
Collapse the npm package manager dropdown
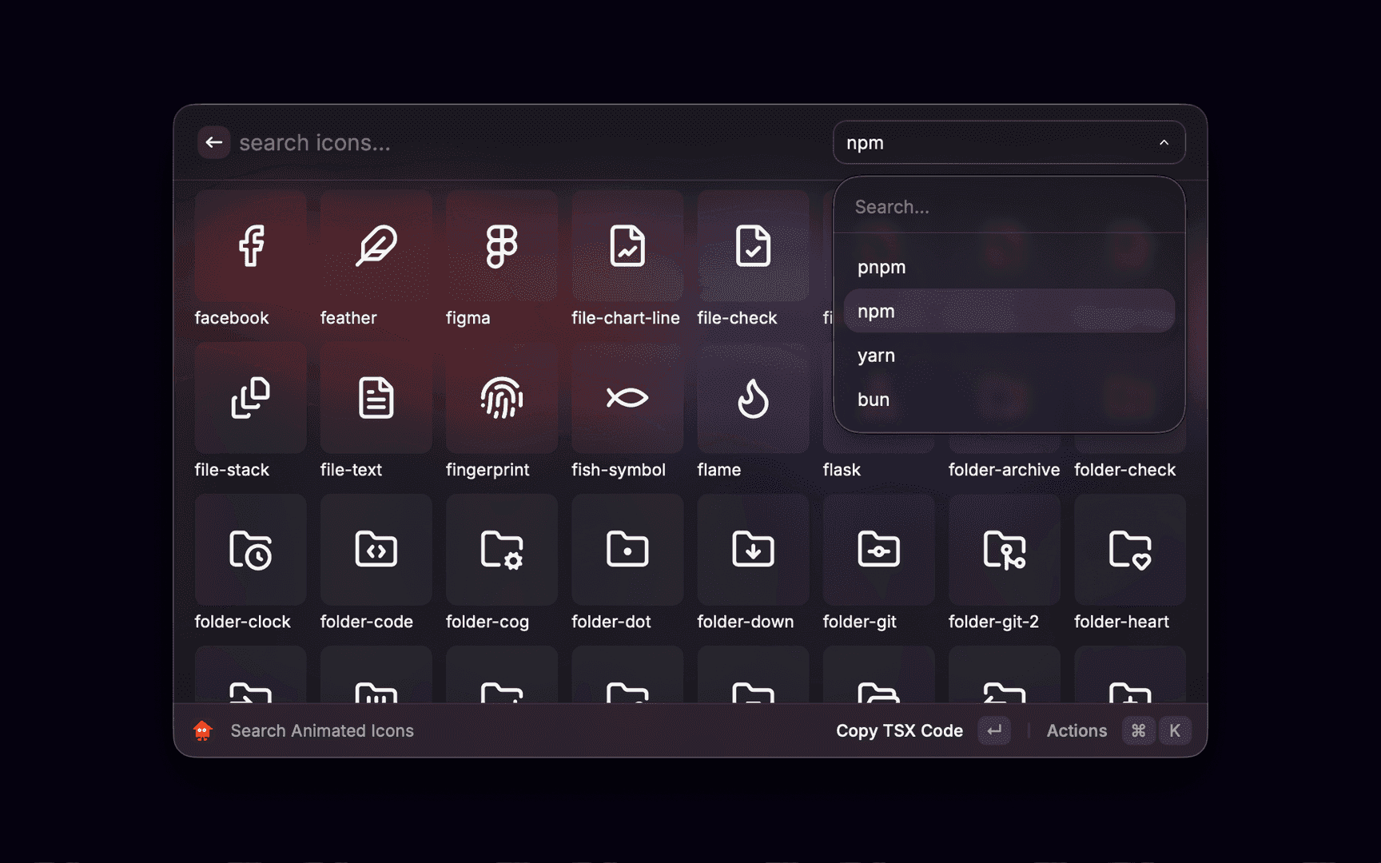point(1009,142)
